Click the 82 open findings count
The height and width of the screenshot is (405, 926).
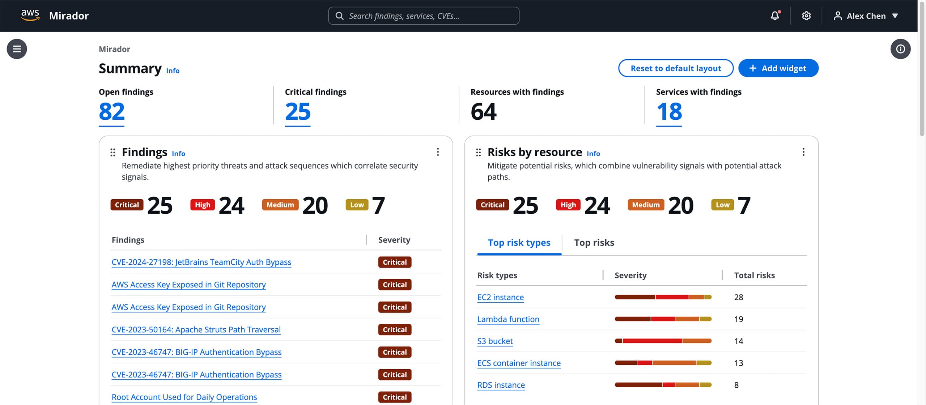point(111,112)
